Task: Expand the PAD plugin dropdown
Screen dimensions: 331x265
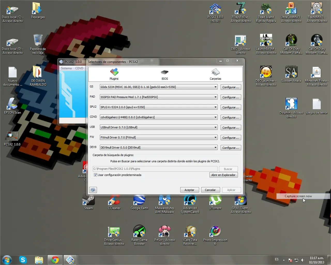Action: [x=159, y=97]
